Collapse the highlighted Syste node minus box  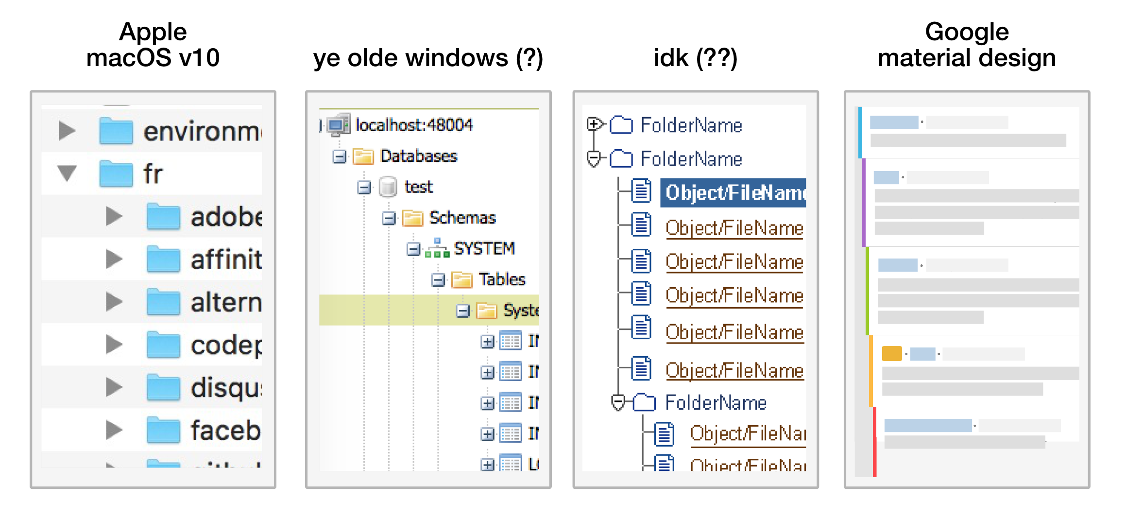tap(463, 311)
